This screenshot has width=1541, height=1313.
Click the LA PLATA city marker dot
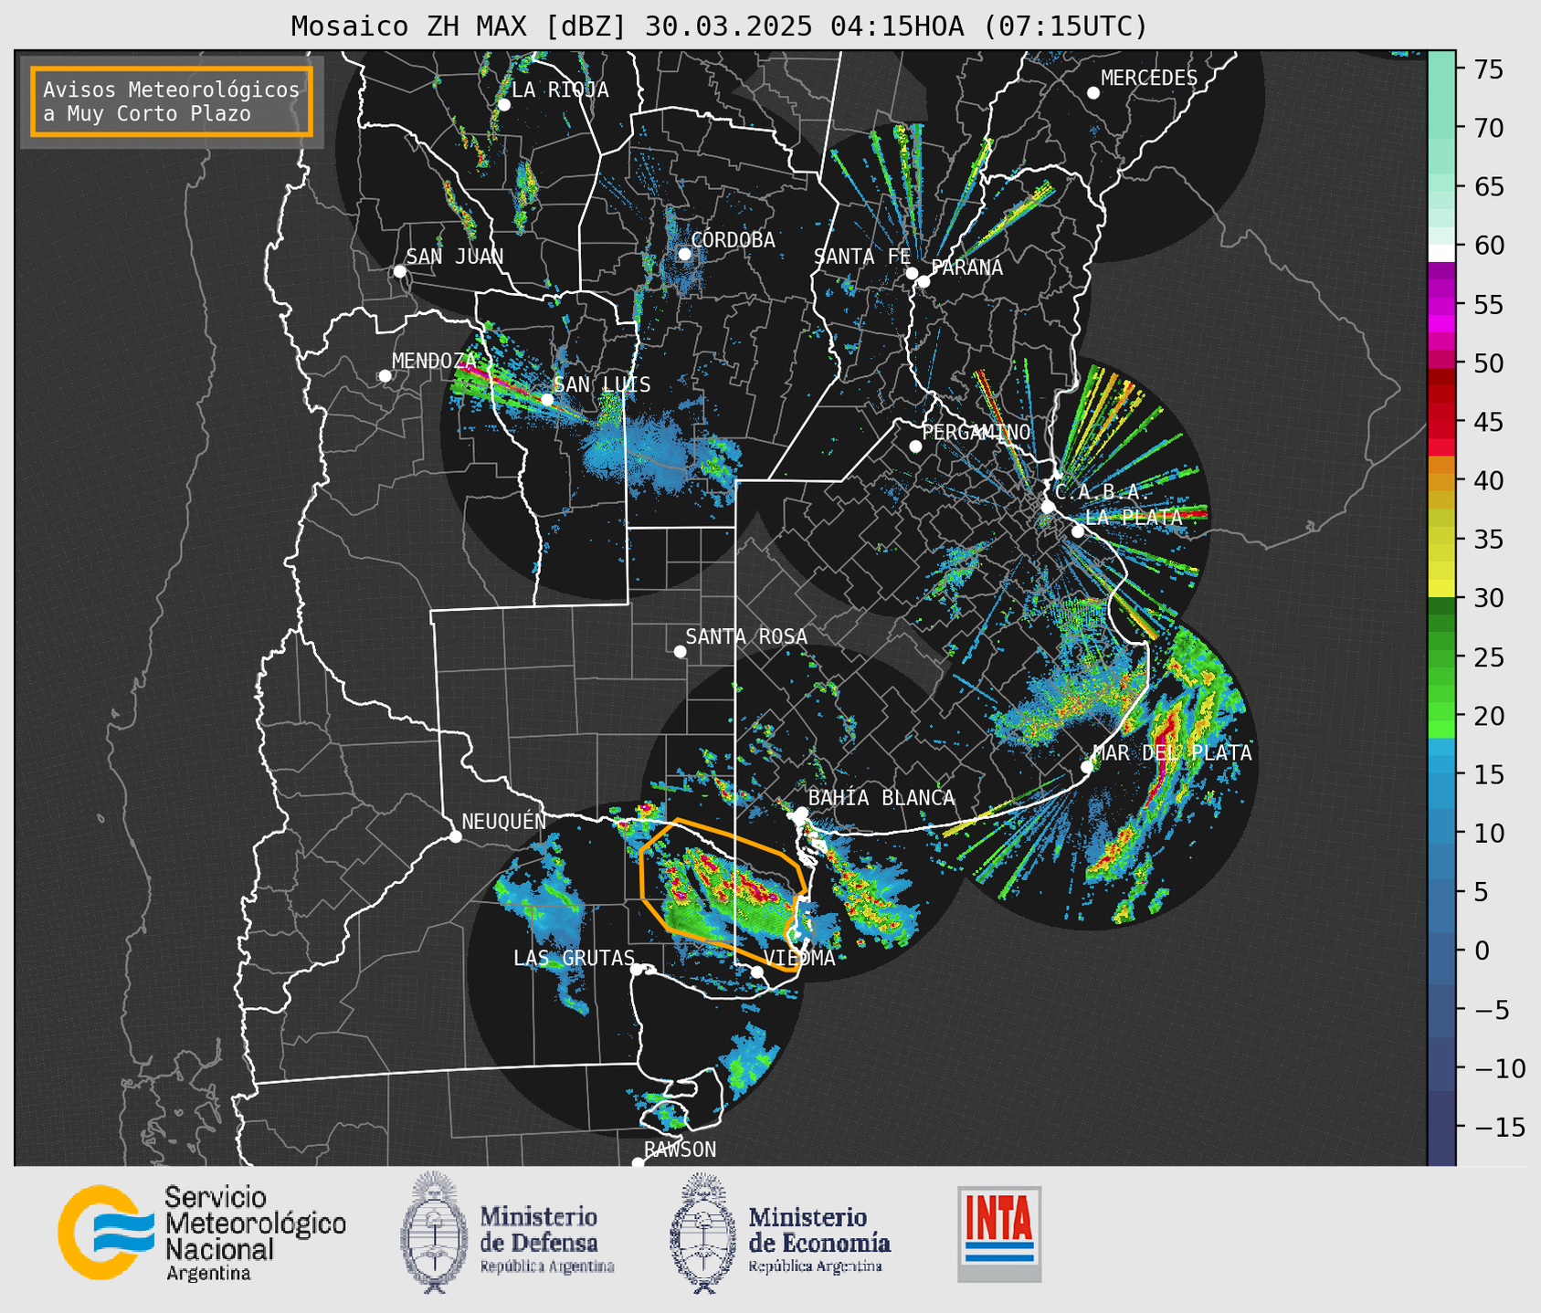[x=1078, y=531]
